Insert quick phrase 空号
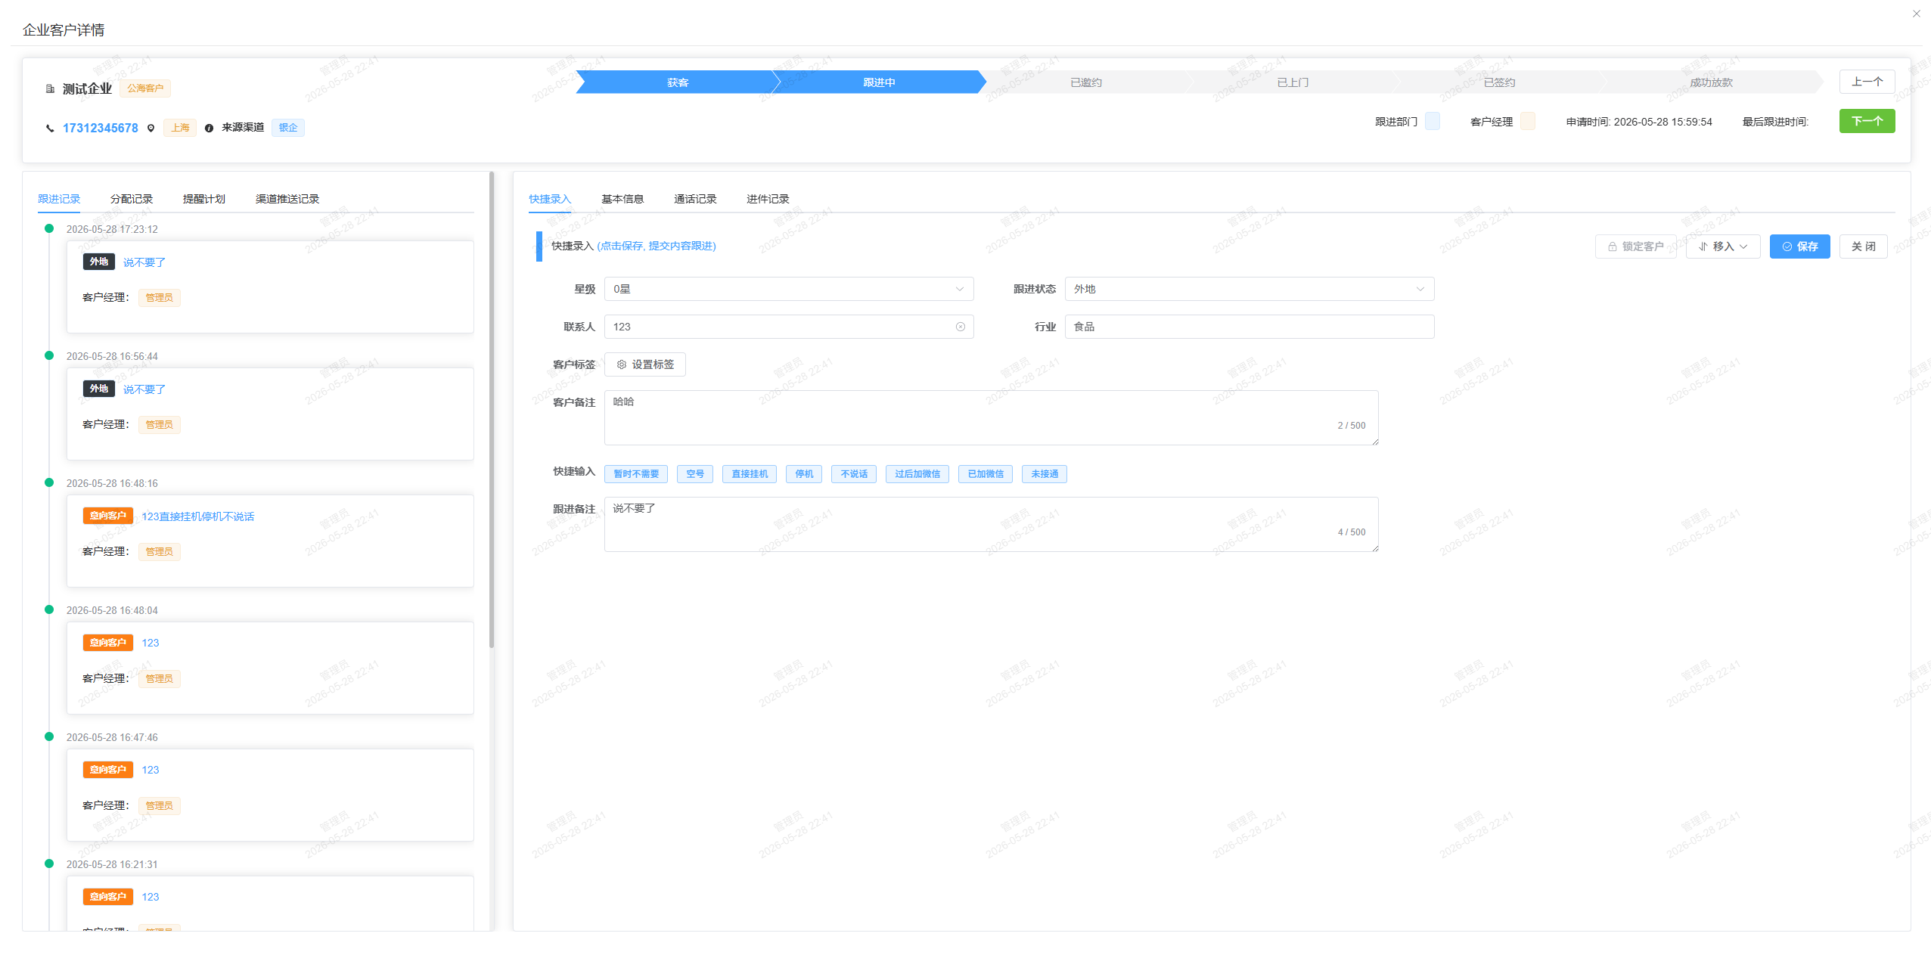Screen dimensions: 1931x955 (x=695, y=474)
